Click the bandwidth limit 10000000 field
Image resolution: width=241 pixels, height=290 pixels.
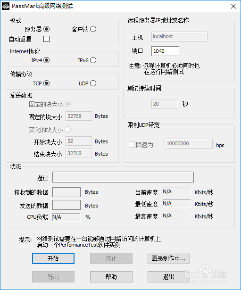(x=189, y=144)
